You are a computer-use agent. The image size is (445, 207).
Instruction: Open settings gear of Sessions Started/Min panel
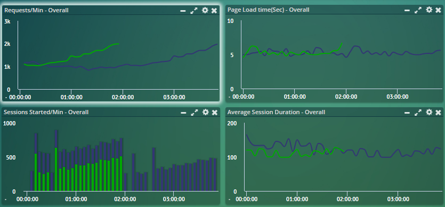(x=206, y=112)
